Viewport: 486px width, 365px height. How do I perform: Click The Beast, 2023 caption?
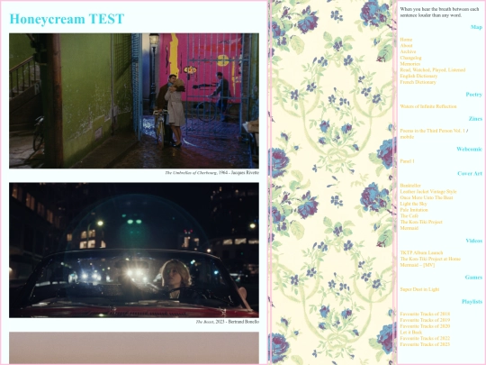[x=227, y=322]
